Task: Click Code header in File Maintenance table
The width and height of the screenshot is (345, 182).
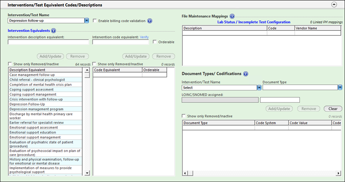Action: pos(281,28)
